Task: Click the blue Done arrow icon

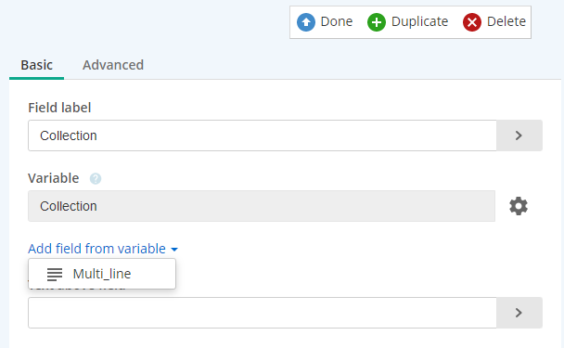Action: coord(306,22)
